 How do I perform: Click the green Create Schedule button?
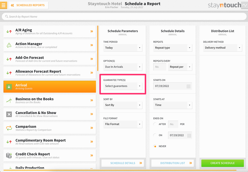(223, 163)
